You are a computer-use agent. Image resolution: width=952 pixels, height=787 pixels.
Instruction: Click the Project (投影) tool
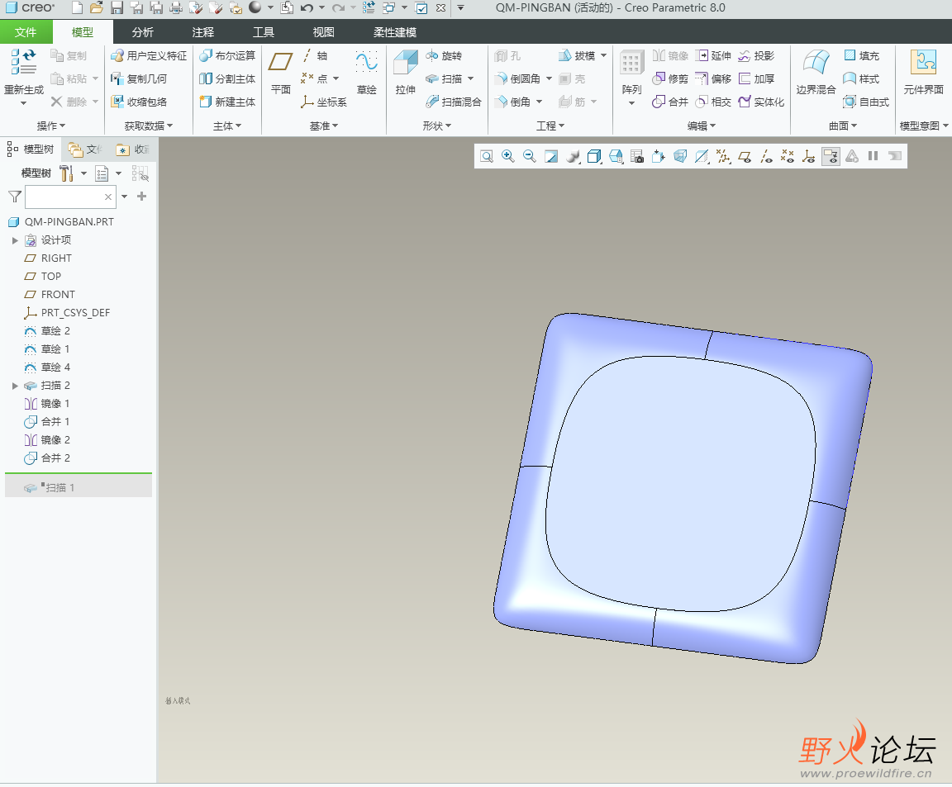(756, 56)
